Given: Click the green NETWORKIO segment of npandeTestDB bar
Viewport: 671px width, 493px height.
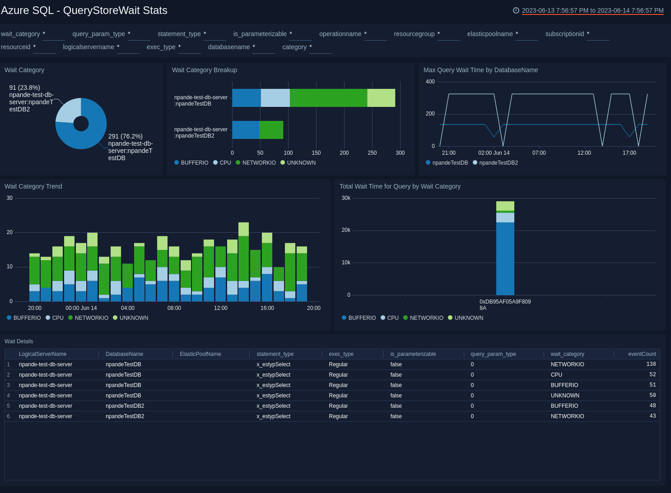Looking at the screenshot, I should click(x=328, y=98).
